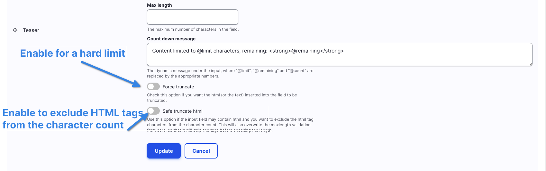Enable the Force truncate toggle switch
This screenshot has height=171, width=546.
tap(153, 86)
